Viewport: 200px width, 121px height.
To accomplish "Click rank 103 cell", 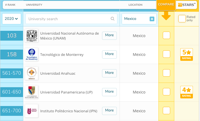I will tap(11, 36).
